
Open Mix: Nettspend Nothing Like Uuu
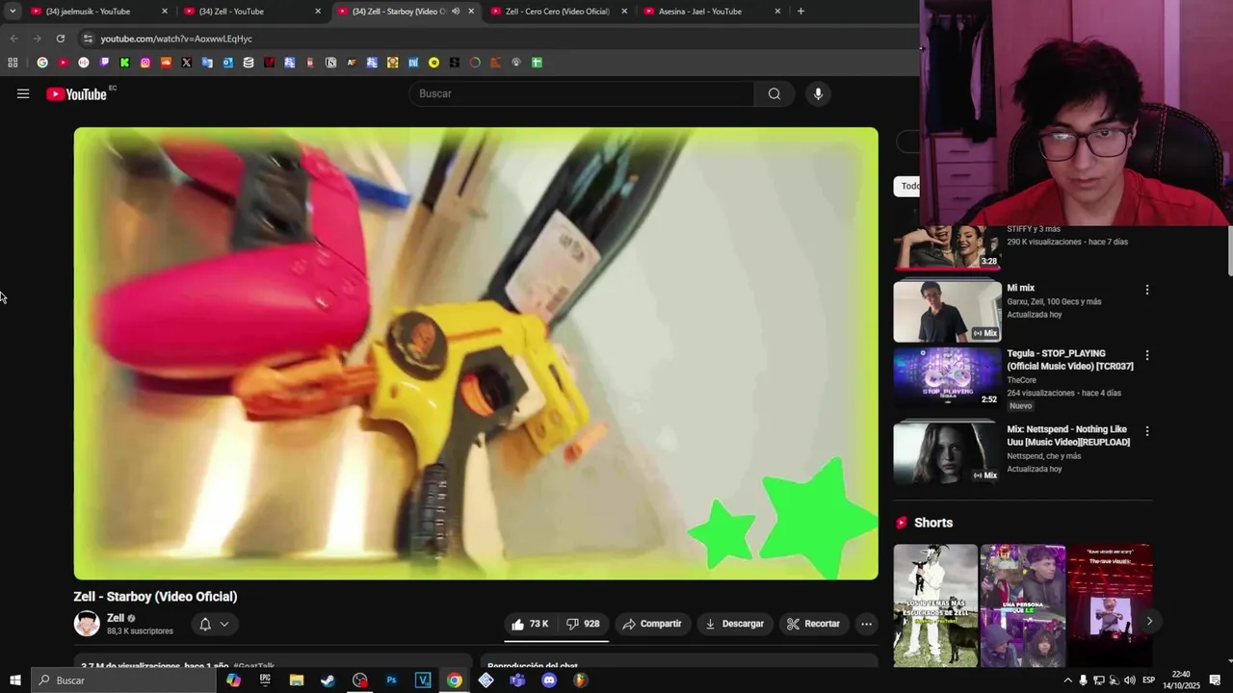[1068, 436]
